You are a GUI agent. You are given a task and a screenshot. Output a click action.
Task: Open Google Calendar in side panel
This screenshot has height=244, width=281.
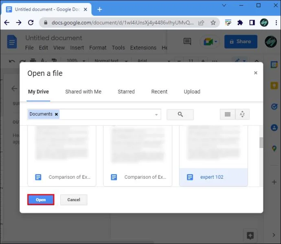(x=274, y=64)
